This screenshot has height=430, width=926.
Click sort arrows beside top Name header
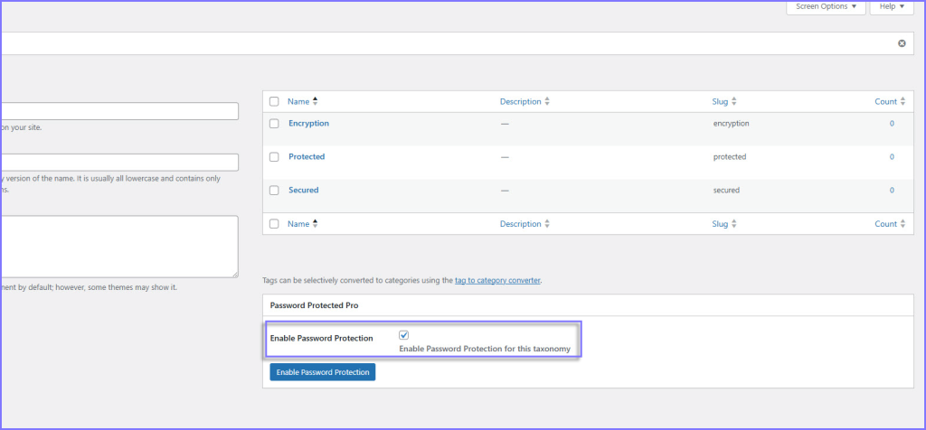316,101
